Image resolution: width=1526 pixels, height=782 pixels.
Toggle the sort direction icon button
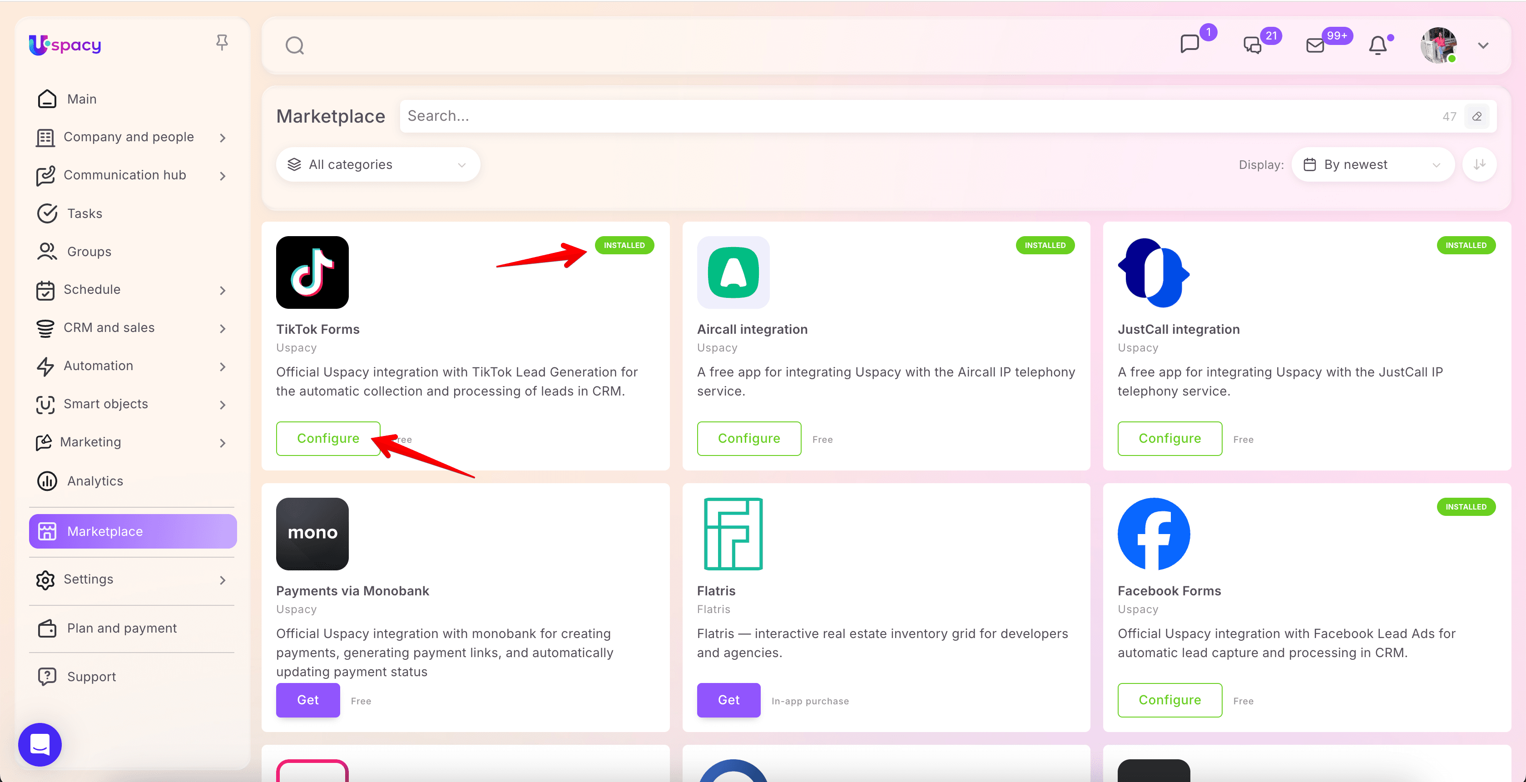pos(1480,165)
